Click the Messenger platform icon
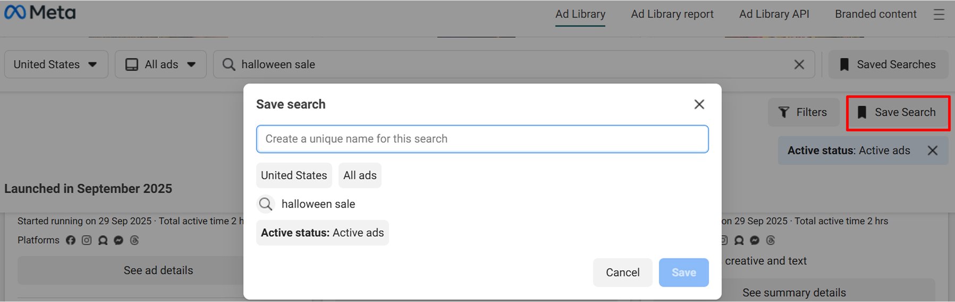This screenshot has height=302, width=955. click(x=119, y=240)
